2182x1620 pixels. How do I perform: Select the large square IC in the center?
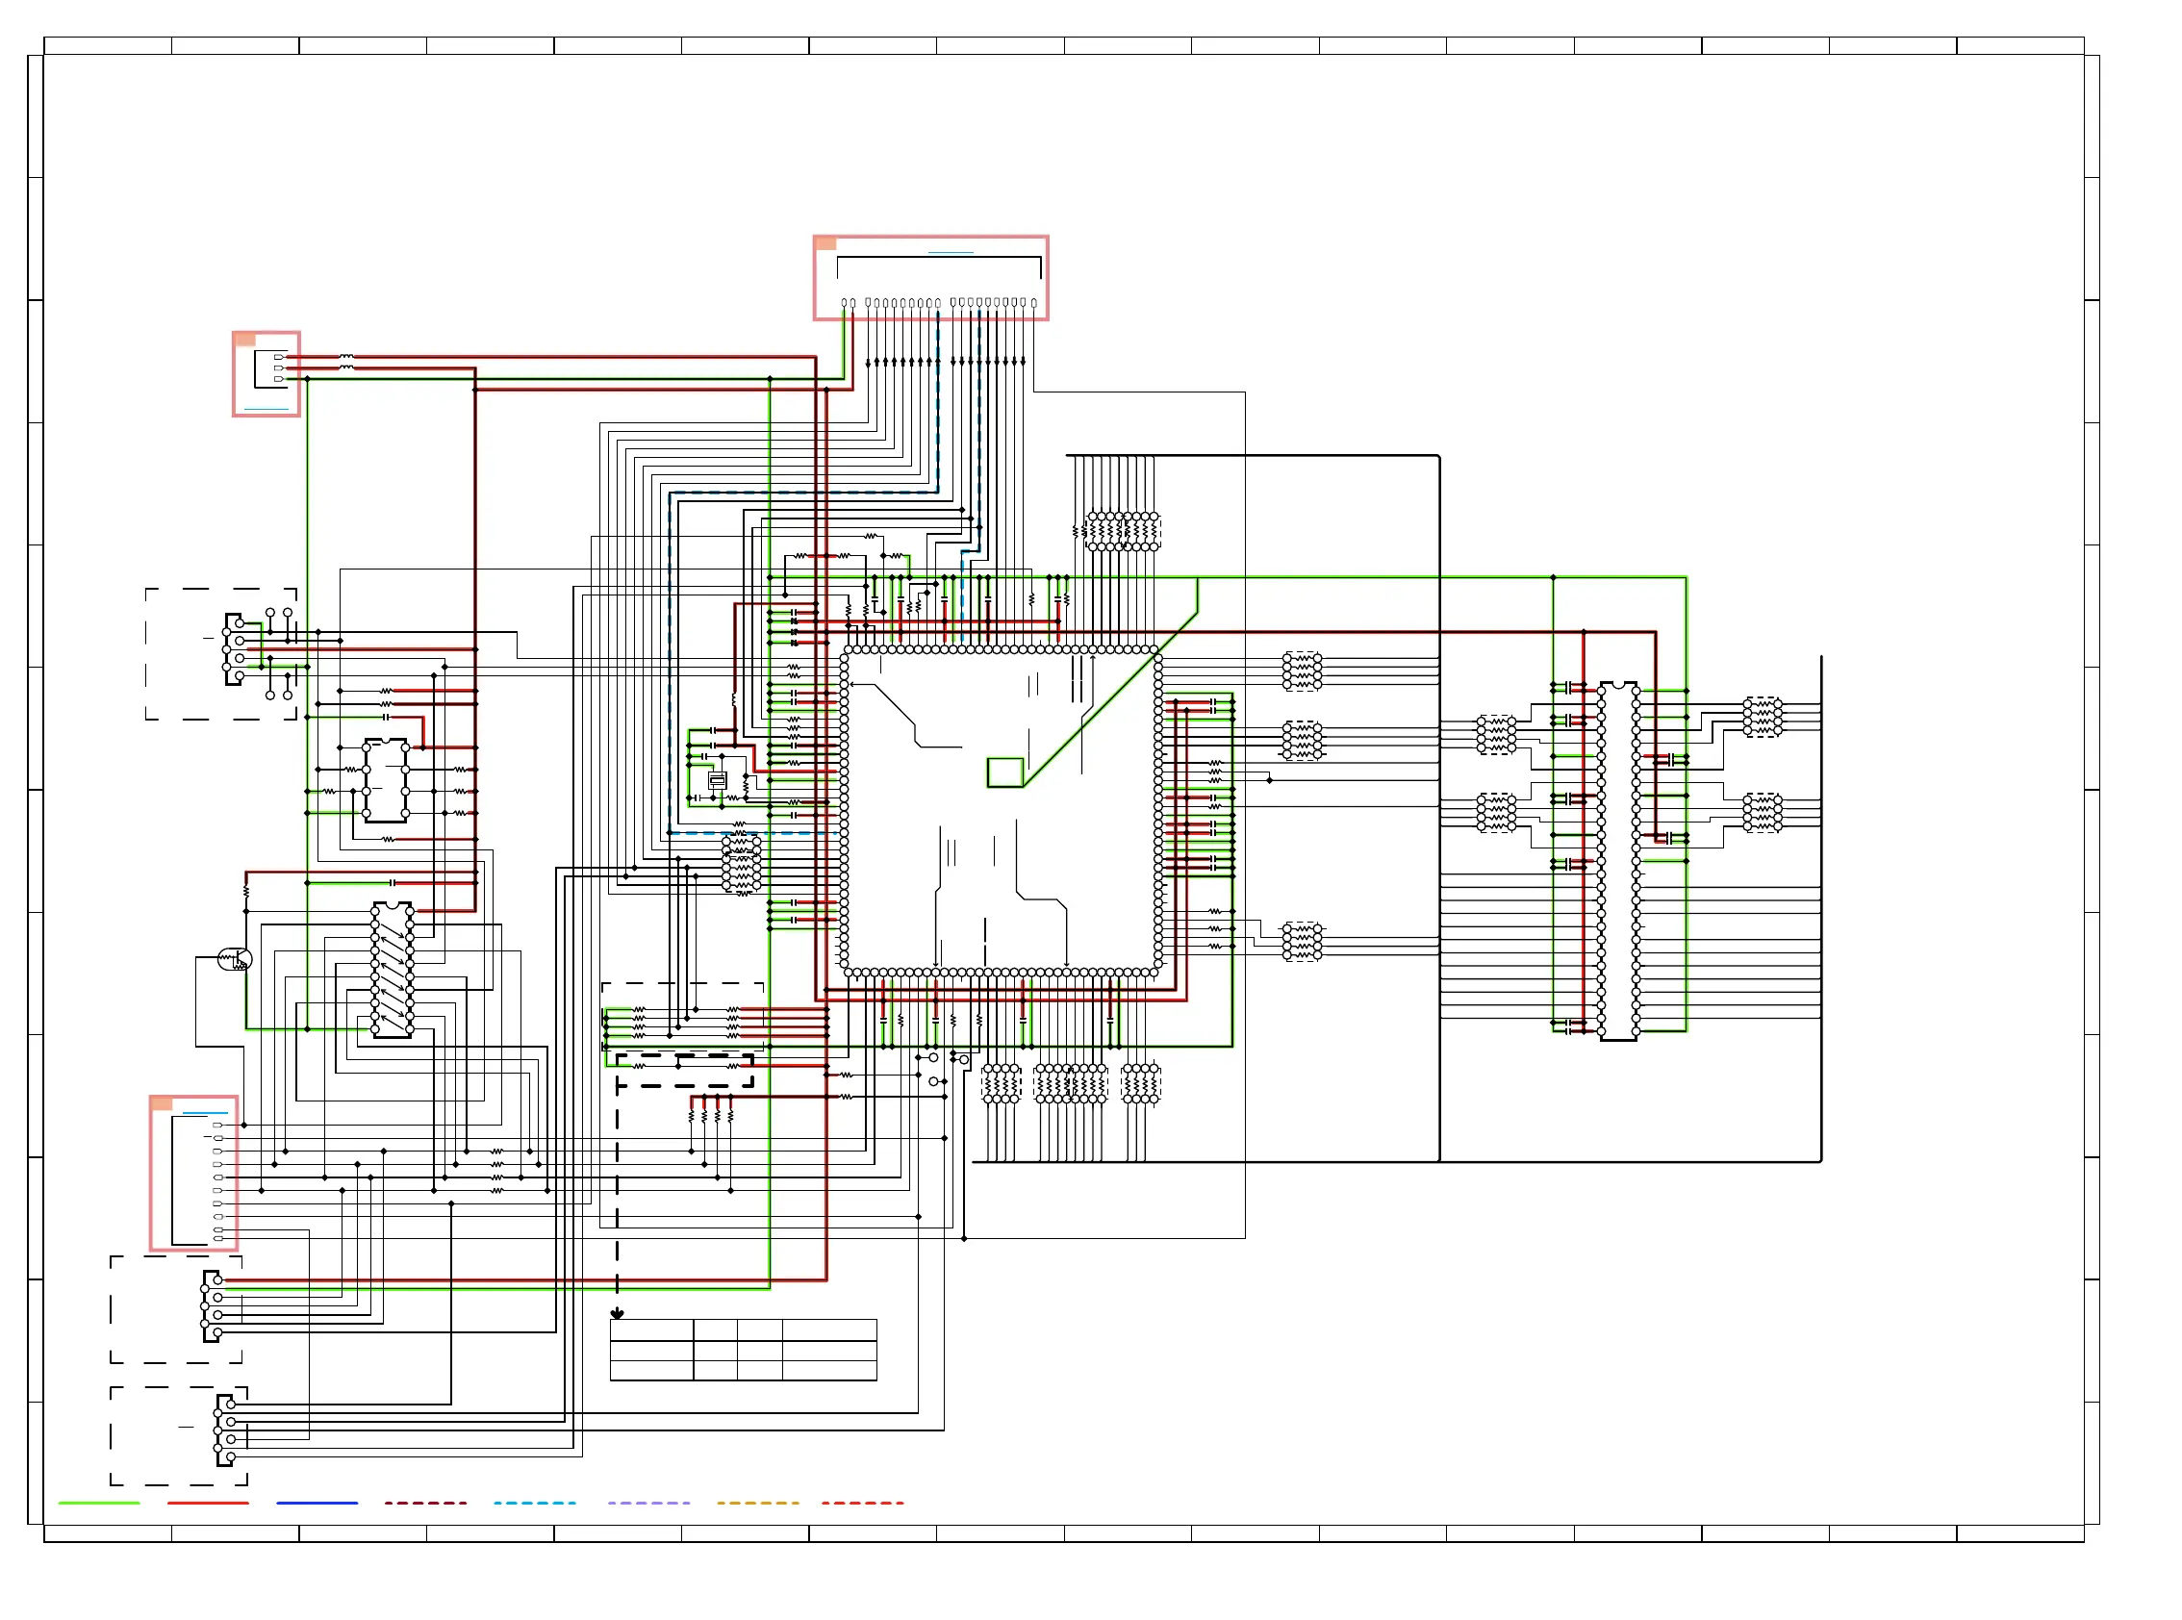tap(1002, 812)
